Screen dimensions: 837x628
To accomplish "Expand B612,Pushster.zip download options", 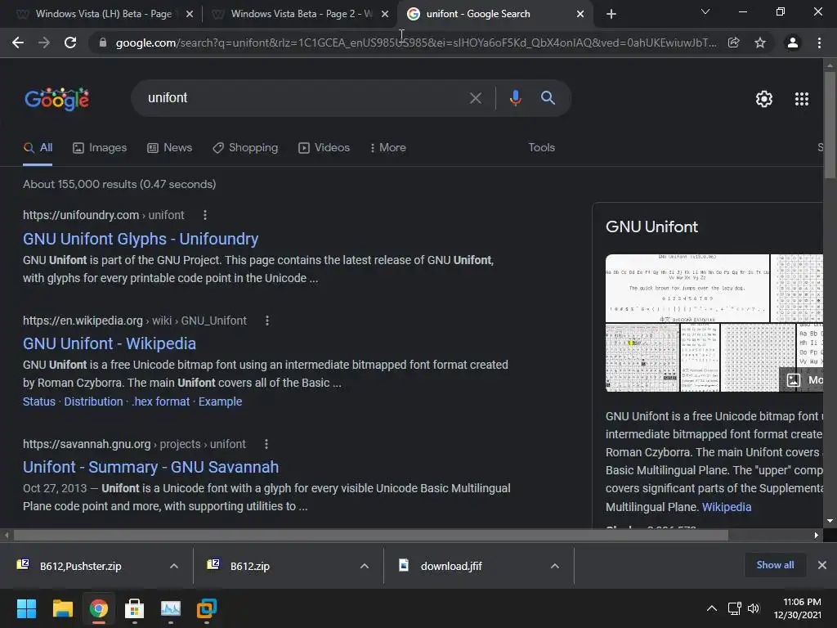I will click(x=174, y=566).
